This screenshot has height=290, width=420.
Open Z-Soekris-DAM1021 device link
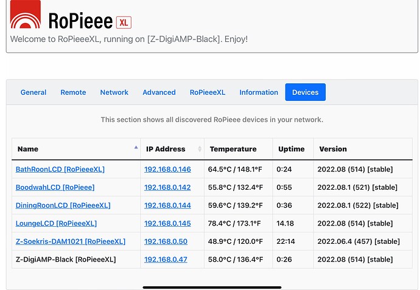(x=71, y=241)
